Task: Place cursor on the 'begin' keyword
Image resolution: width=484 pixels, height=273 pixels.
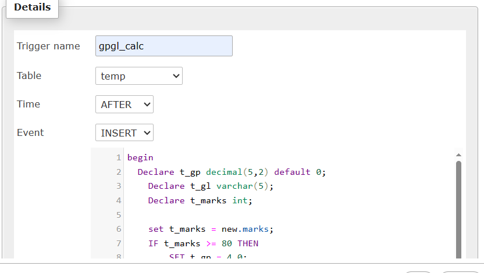Action: pos(140,157)
